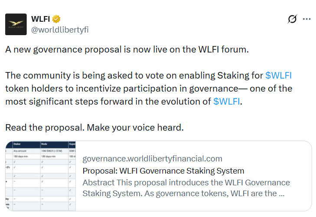The image size is (316, 217).
Task: Open the WLFI display name profile
Action: [41, 19]
